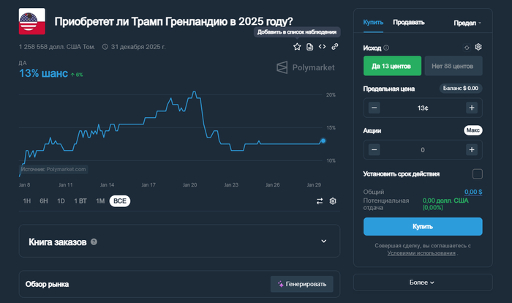Open the trade settings gear next to Исход
This screenshot has width=512, height=303.
(x=478, y=48)
